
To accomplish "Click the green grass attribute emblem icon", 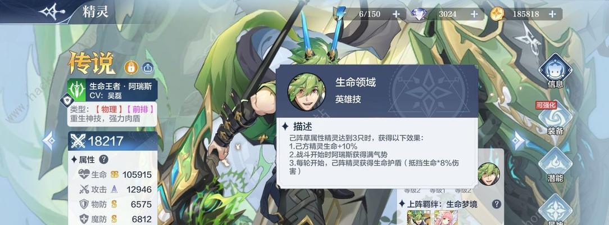I will [x=76, y=90].
